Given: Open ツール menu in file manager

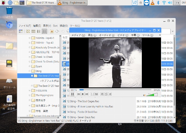Looking at the screenshot, I should click(75, 26).
